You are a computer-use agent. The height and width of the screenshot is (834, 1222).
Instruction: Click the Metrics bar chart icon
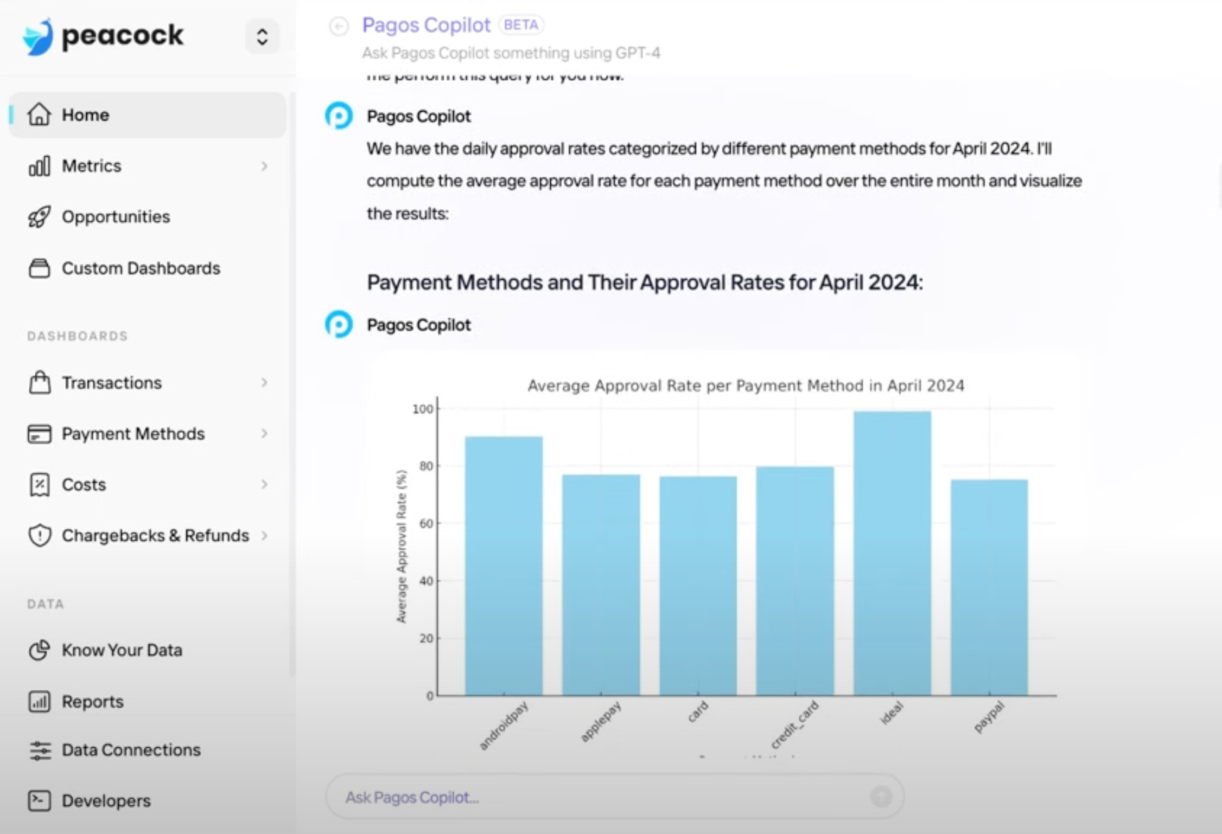click(39, 165)
